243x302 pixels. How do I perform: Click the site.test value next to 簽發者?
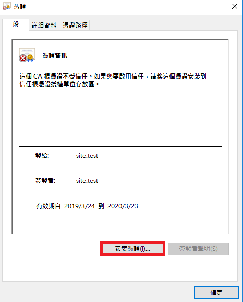tap(87, 181)
